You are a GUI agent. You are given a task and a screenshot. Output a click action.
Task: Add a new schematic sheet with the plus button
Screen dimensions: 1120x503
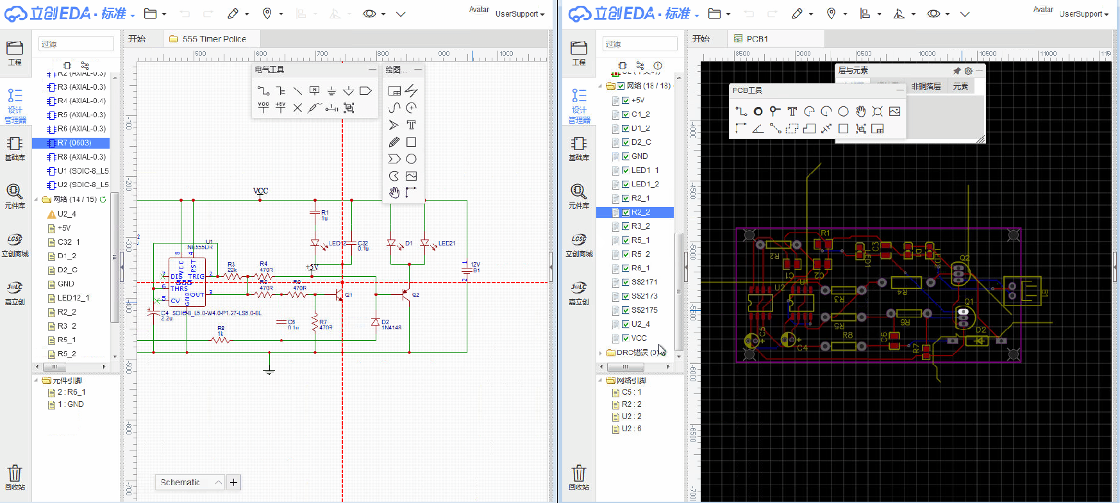(x=234, y=482)
